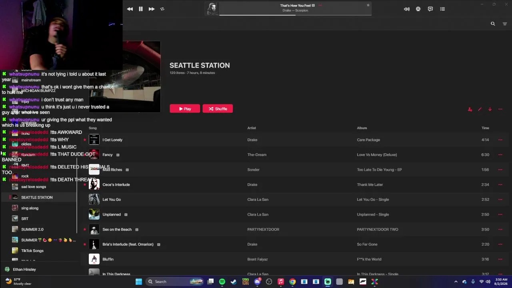512x288 pixels.
Task: Open more options for I Get Lonely
Action: click(x=500, y=140)
